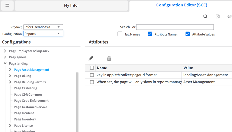The image size is (232, 132).
Task: Select Page Building Permits tree item
Action: [x=30, y=82]
